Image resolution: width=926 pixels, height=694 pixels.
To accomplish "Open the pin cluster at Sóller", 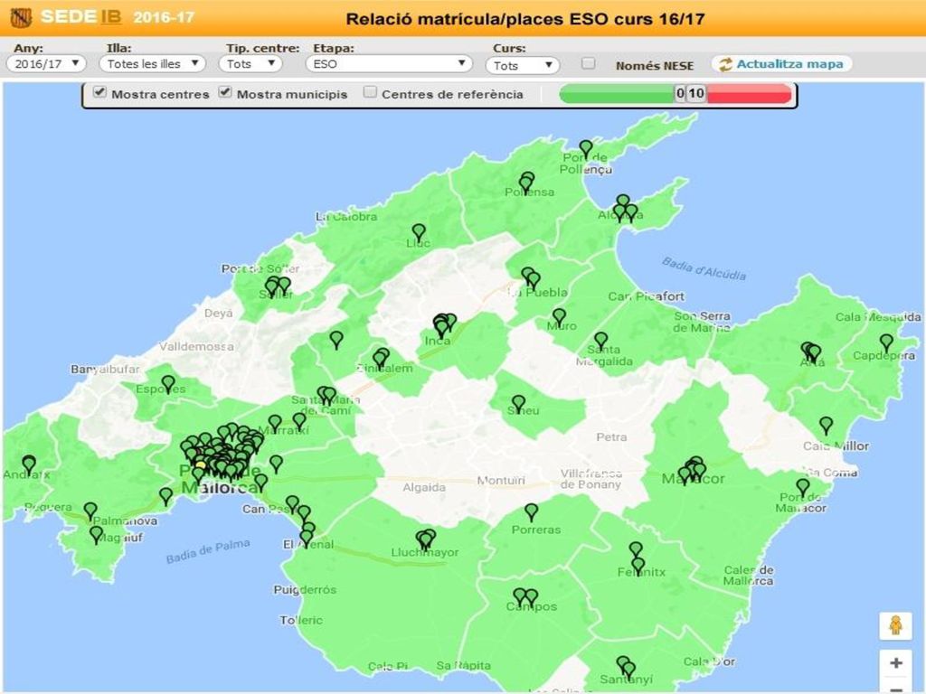I will pyautogui.click(x=277, y=286).
